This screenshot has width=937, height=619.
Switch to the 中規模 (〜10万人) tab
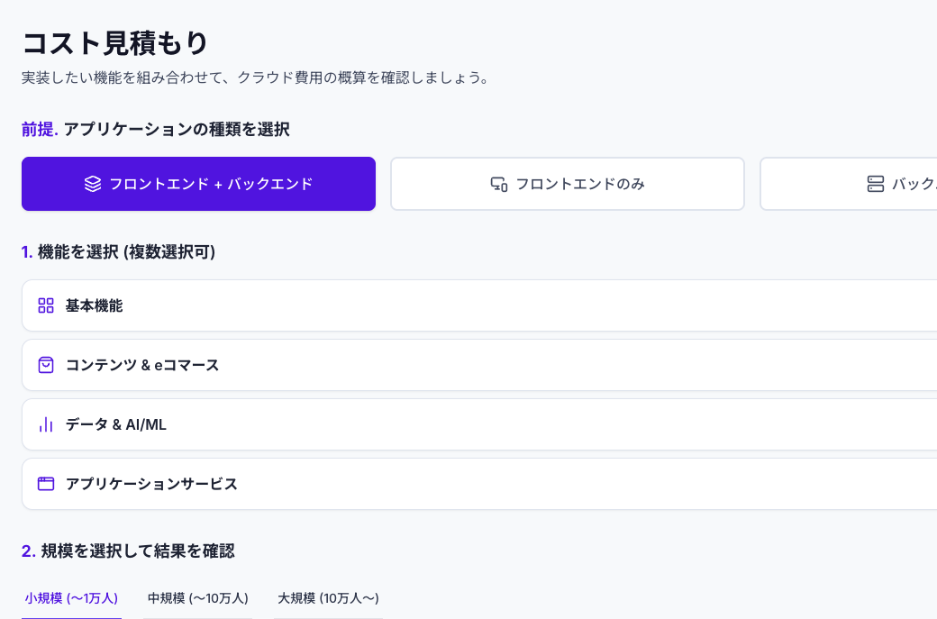(197, 597)
